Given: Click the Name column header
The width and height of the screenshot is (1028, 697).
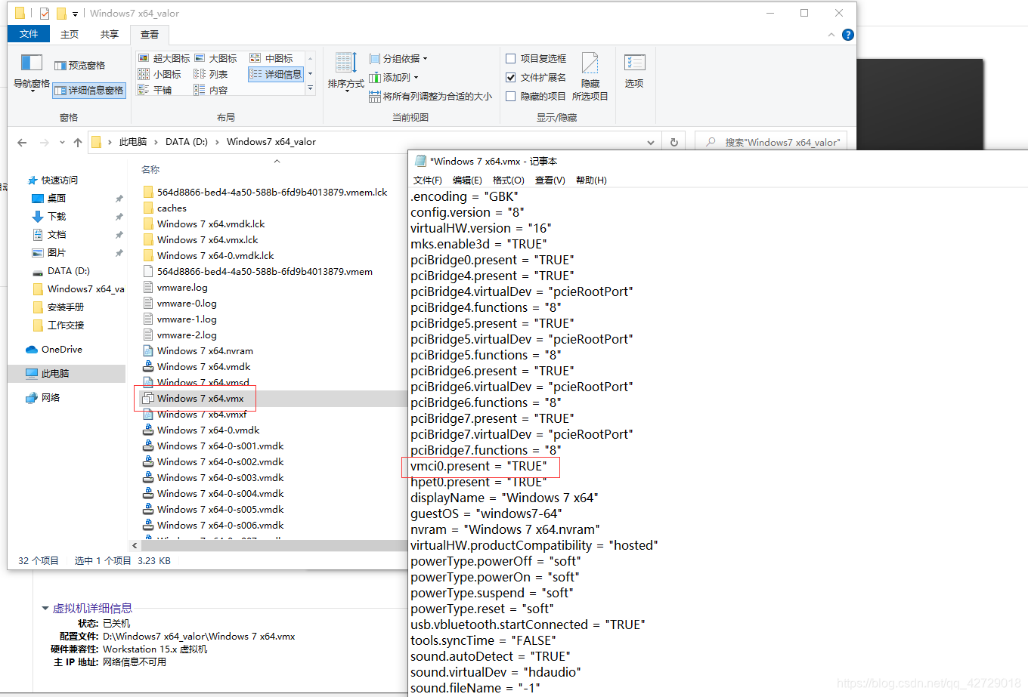Looking at the screenshot, I should click(150, 169).
